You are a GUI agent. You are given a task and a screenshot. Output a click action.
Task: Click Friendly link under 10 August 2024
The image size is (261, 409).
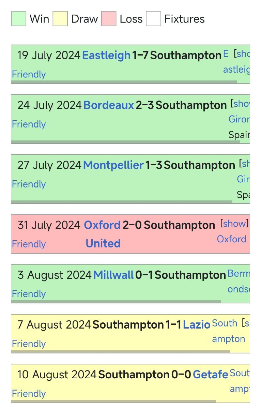(x=29, y=393)
